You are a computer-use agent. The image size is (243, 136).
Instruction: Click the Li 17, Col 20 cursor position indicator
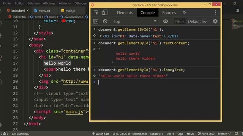129,134
